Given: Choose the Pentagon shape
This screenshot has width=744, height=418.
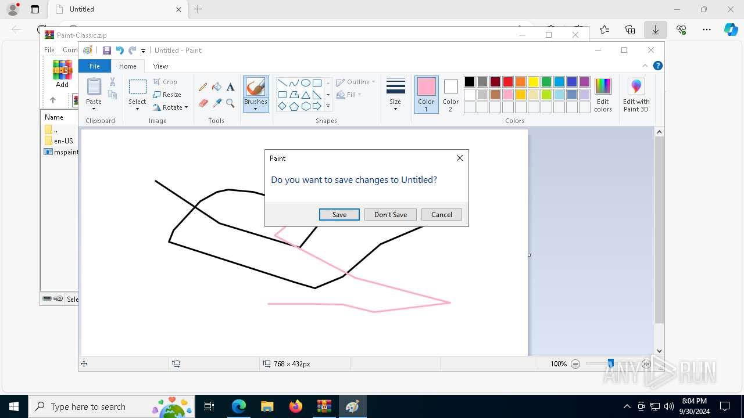Looking at the screenshot, I should coord(294,106).
